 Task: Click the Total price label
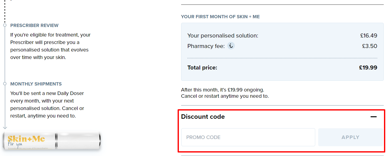click(x=202, y=67)
